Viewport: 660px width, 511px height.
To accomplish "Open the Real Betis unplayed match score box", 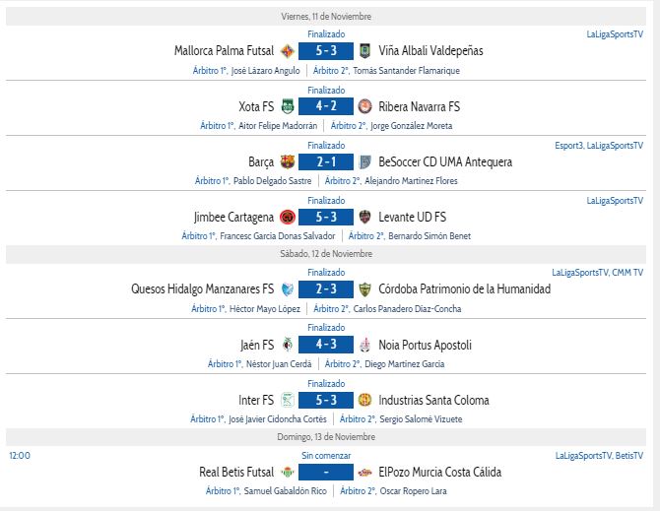I will pos(326,473).
